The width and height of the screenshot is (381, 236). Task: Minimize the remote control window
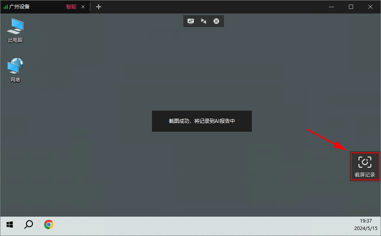pos(331,7)
